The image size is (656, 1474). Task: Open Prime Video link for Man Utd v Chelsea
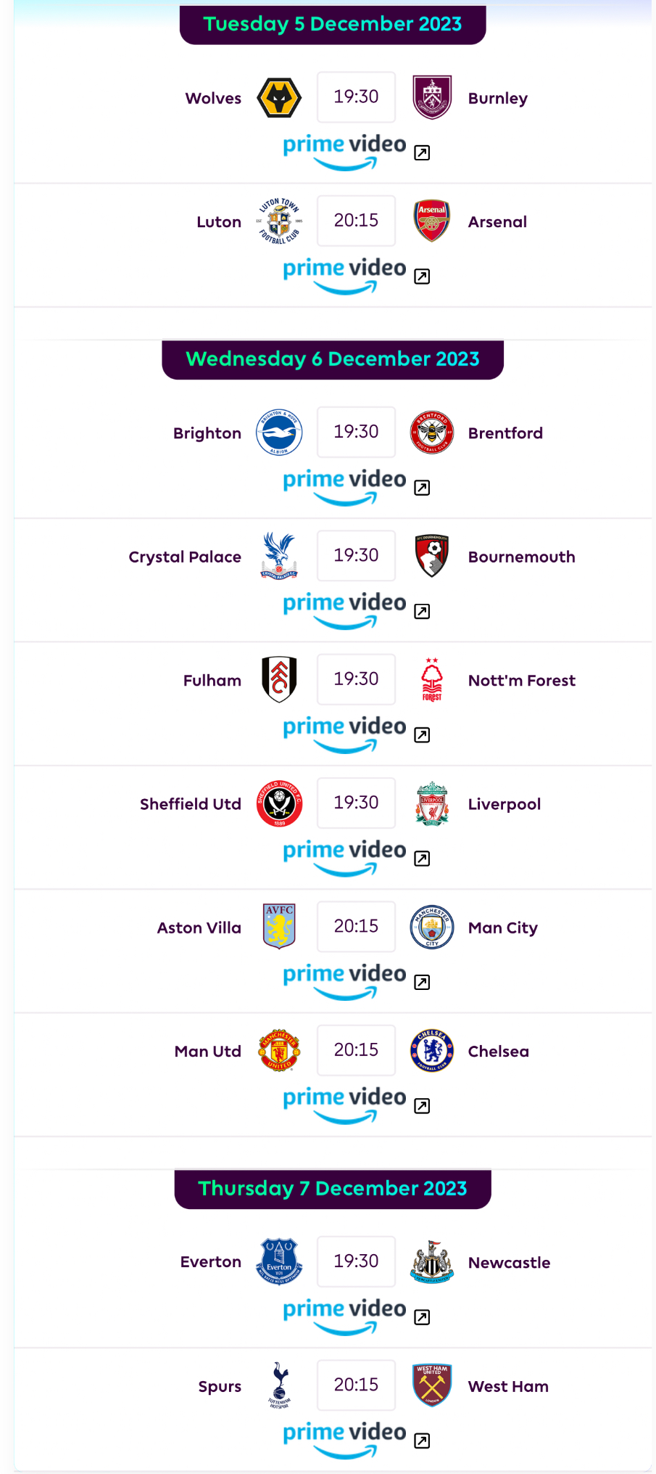click(x=344, y=1105)
